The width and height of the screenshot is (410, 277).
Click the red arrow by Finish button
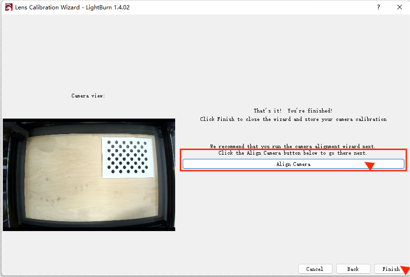404,270
